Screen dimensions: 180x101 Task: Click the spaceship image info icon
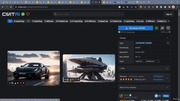point(112,79)
